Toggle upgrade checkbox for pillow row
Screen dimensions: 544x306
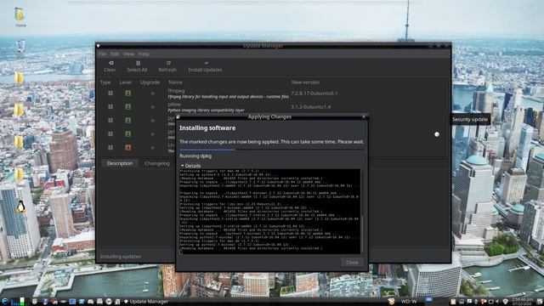click(152, 107)
